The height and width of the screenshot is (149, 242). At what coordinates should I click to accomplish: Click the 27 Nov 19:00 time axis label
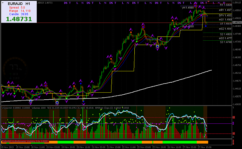coord(204,147)
